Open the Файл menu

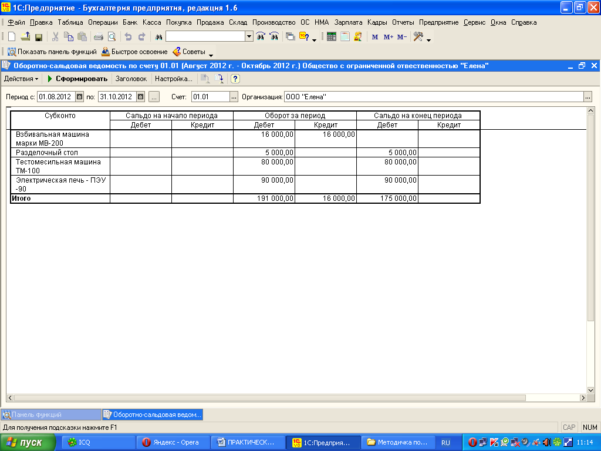click(16, 22)
